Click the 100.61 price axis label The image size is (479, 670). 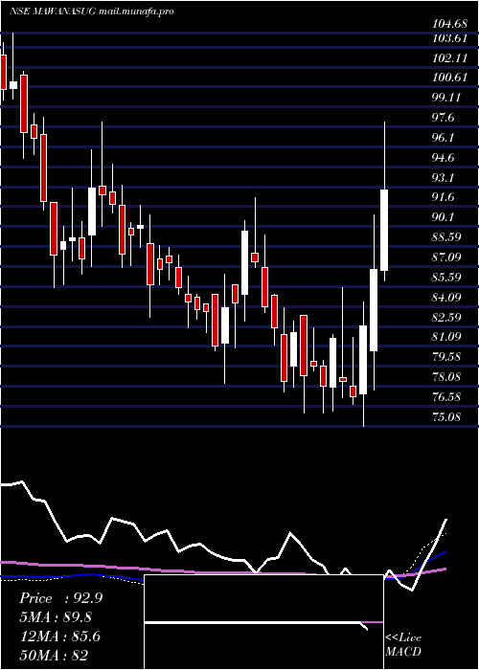(x=449, y=78)
